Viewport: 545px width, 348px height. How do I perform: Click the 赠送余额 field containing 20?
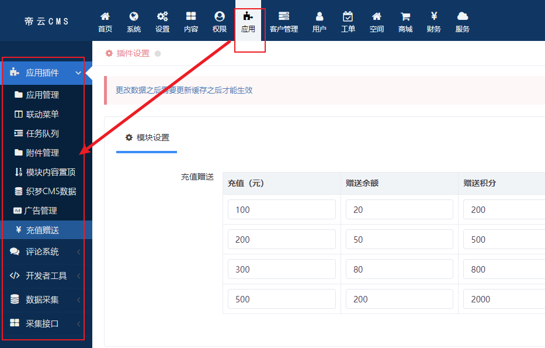point(400,209)
